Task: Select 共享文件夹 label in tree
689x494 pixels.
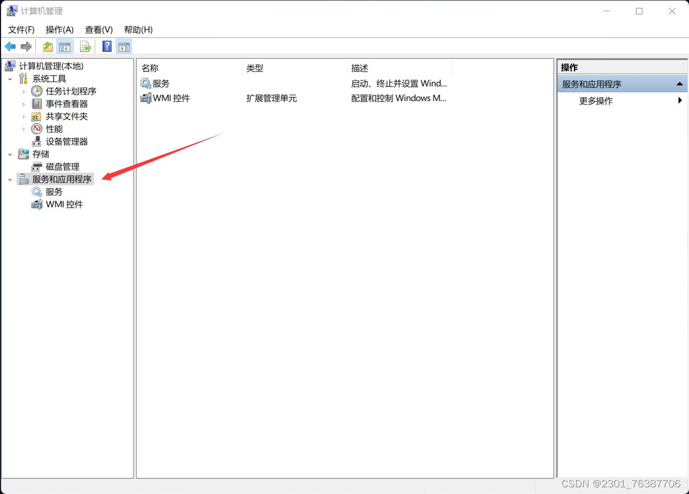Action: 67,117
